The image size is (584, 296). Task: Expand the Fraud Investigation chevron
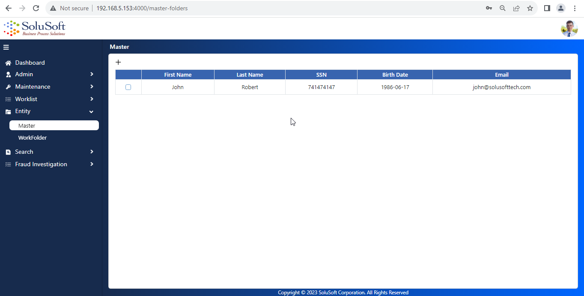[x=92, y=164]
